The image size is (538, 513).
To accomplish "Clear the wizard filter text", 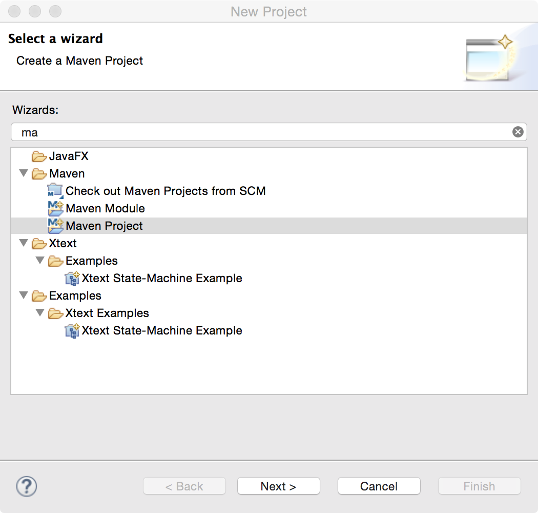I will coord(518,132).
